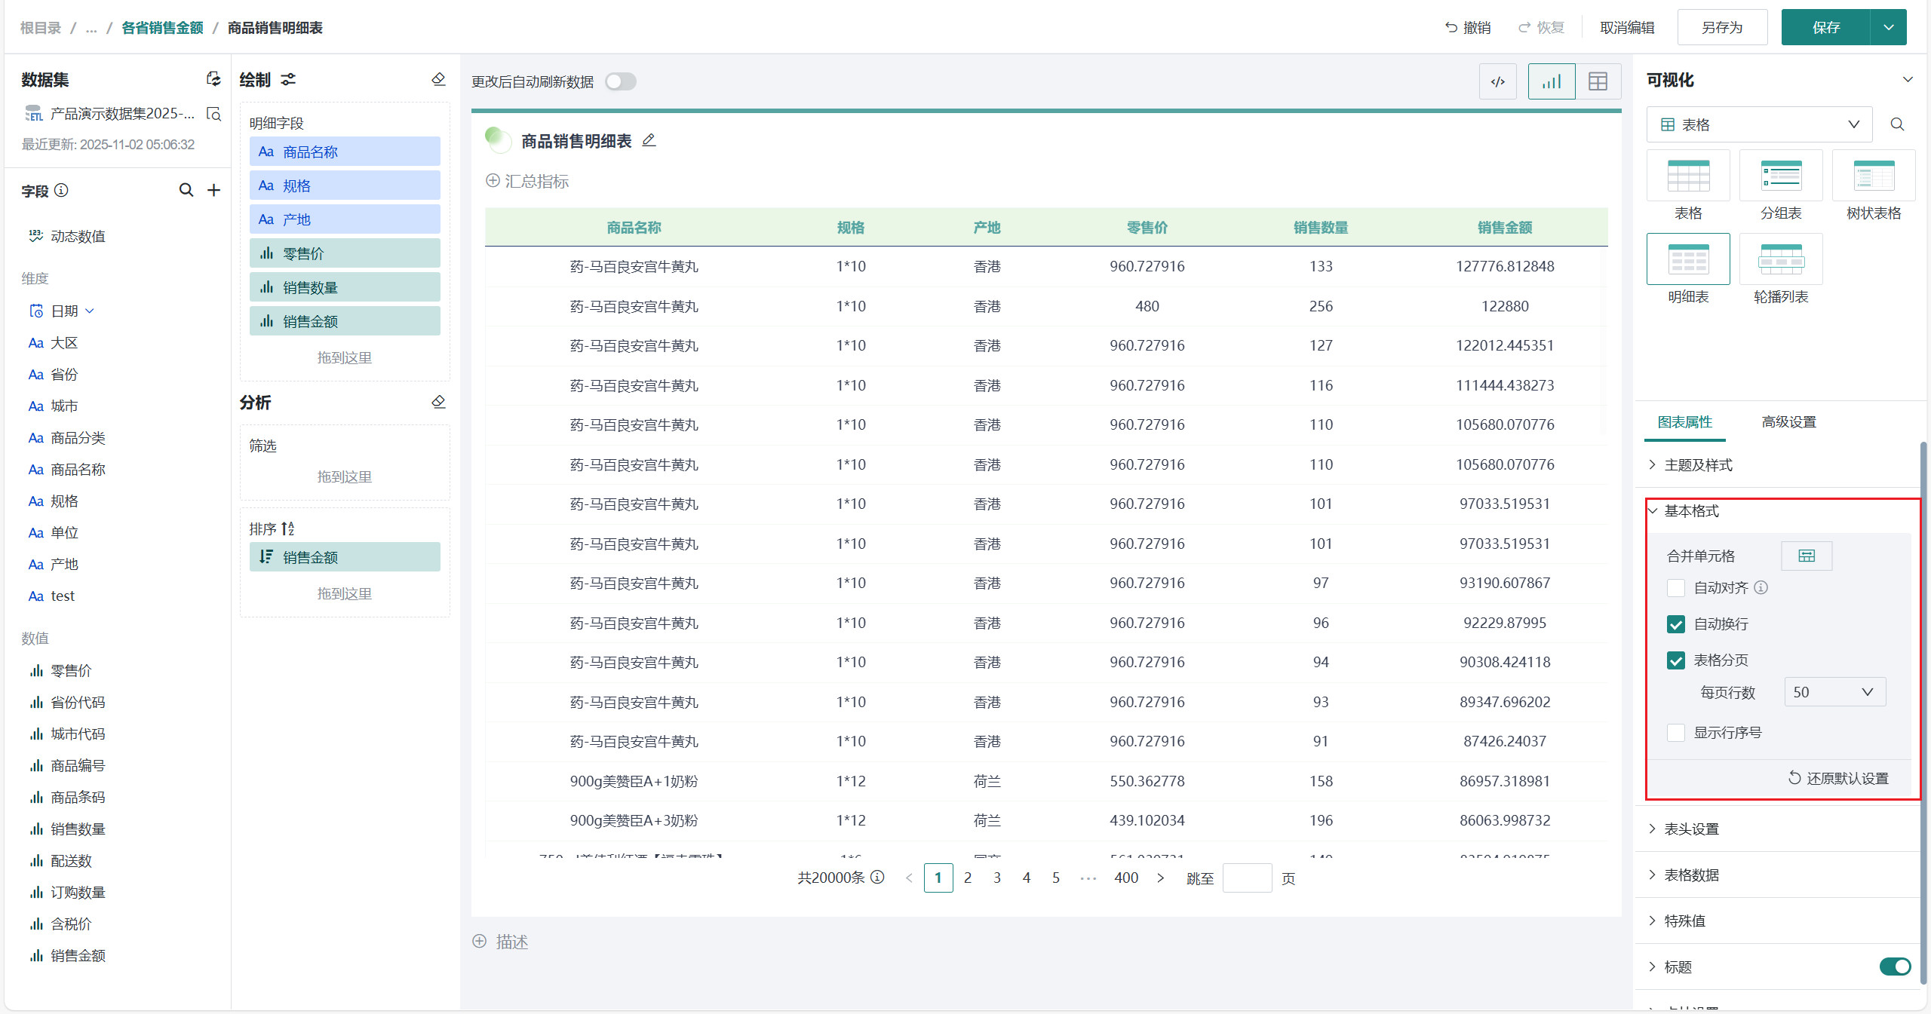This screenshot has width=1931, height=1014.
Task: Click restore default settings link
Action: 1839,778
